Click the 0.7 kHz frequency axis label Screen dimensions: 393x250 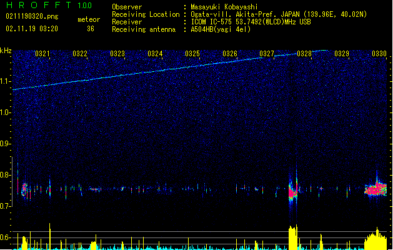pyautogui.click(x=6, y=206)
